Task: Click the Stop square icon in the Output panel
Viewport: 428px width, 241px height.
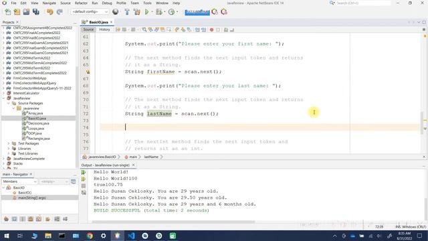Action: pos(84,186)
